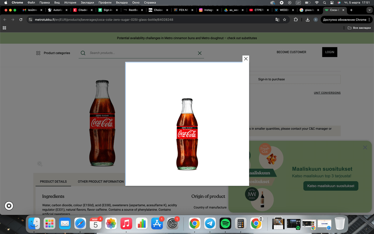Dismiss the Maaliskuun suositukset promo banner
Viewport: 374px width, 234px height.
[x=365, y=148]
